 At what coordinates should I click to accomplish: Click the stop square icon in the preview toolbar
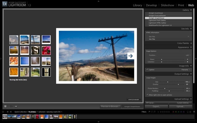pos(5,106)
